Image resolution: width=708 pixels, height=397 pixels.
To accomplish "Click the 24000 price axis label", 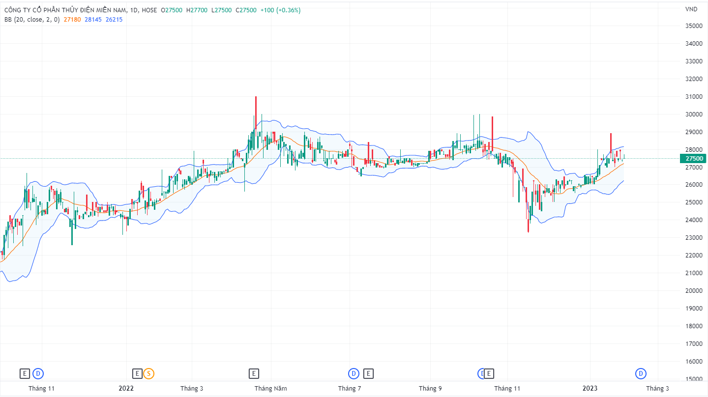I will tap(693, 220).
